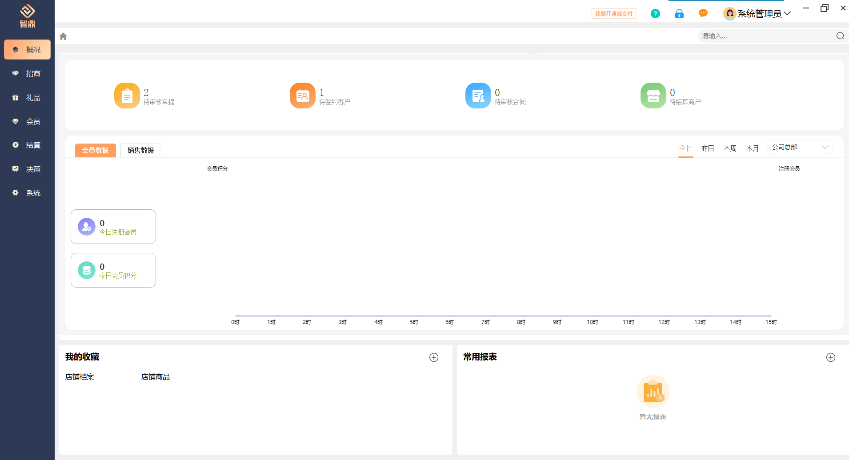Screen dimensions: 849x460
Task: Open the orange chat messages icon
Action: click(703, 13)
